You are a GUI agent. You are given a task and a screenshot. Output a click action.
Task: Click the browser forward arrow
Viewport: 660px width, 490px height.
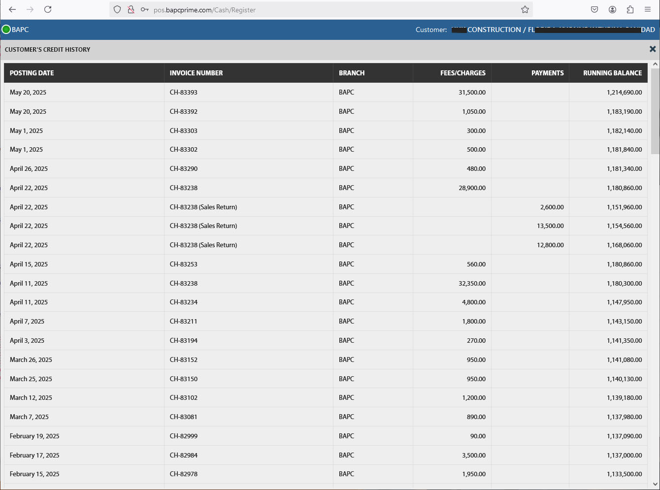pyautogui.click(x=30, y=9)
